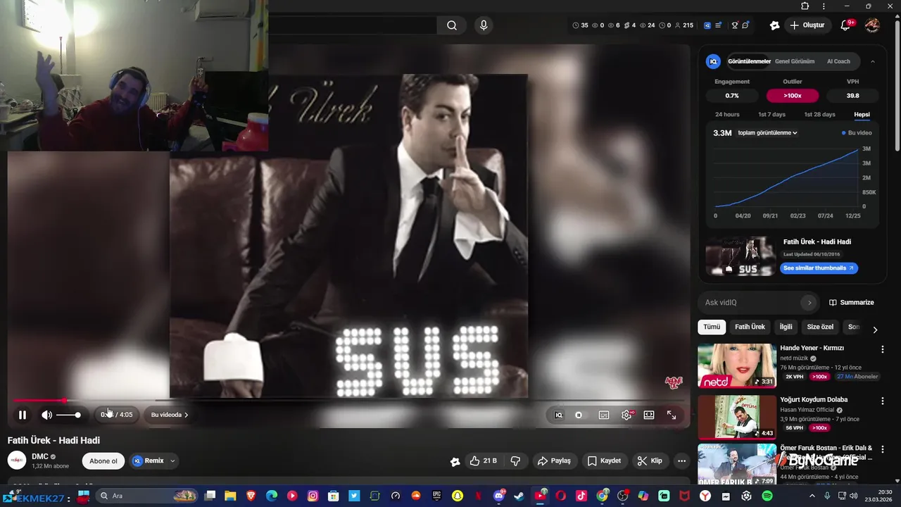Seek along the red video progress bar

pyautogui.click(x=348, y=400)
